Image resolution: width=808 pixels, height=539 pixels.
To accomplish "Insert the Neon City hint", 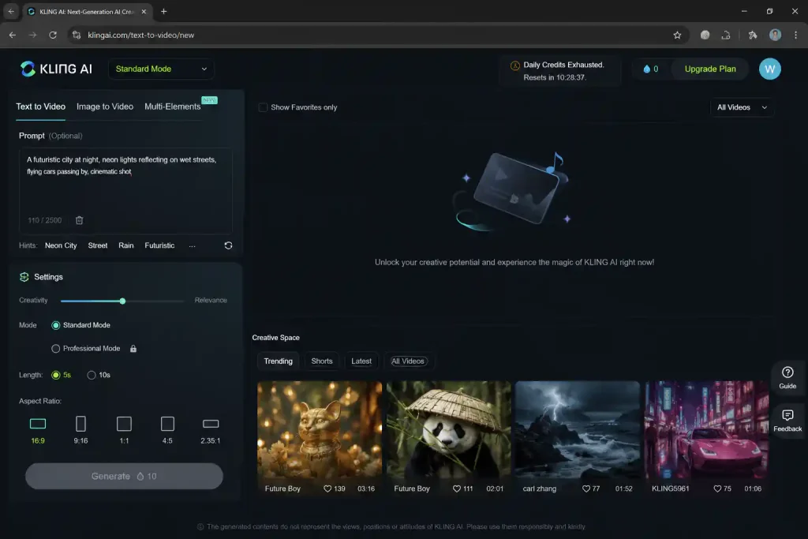I will coord(61,245).
